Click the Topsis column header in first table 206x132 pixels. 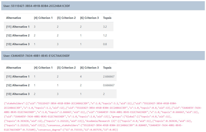tap(107, 18)
